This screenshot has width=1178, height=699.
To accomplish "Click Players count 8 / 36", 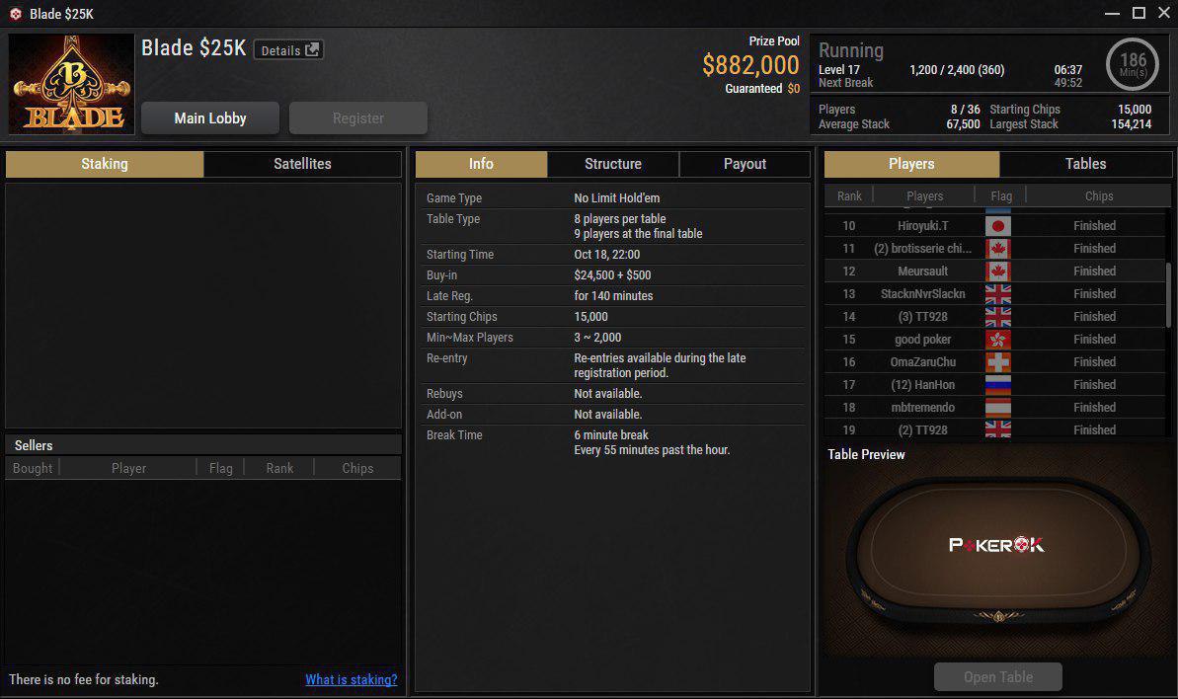I will click(x=966, y=109).
